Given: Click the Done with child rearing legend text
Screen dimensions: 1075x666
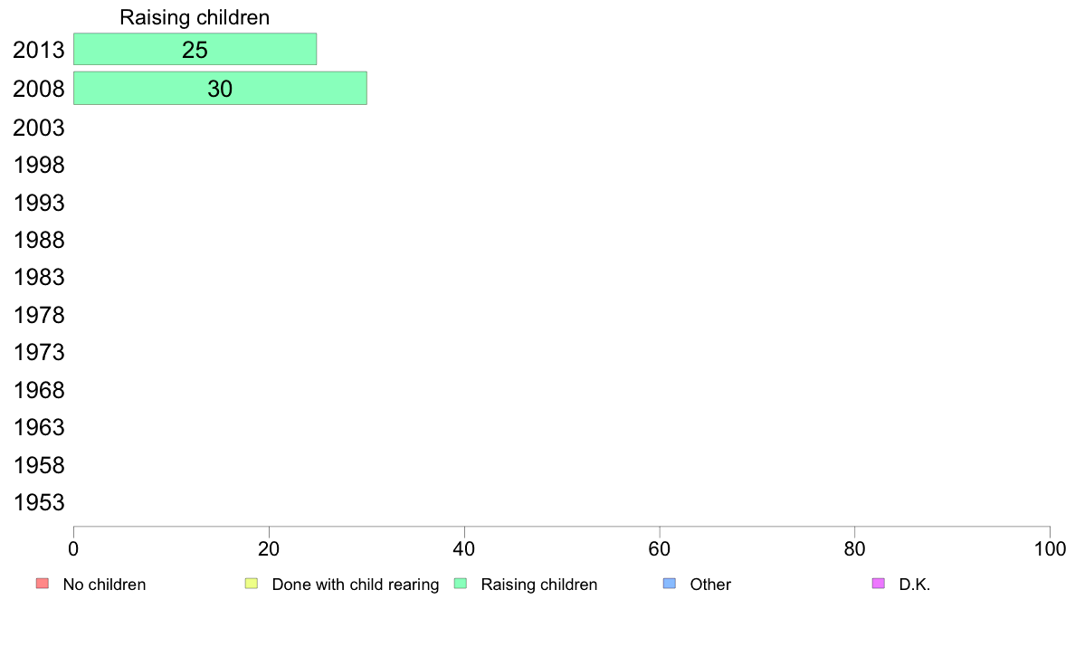Looking at the screenshot, I should (355, 585).
